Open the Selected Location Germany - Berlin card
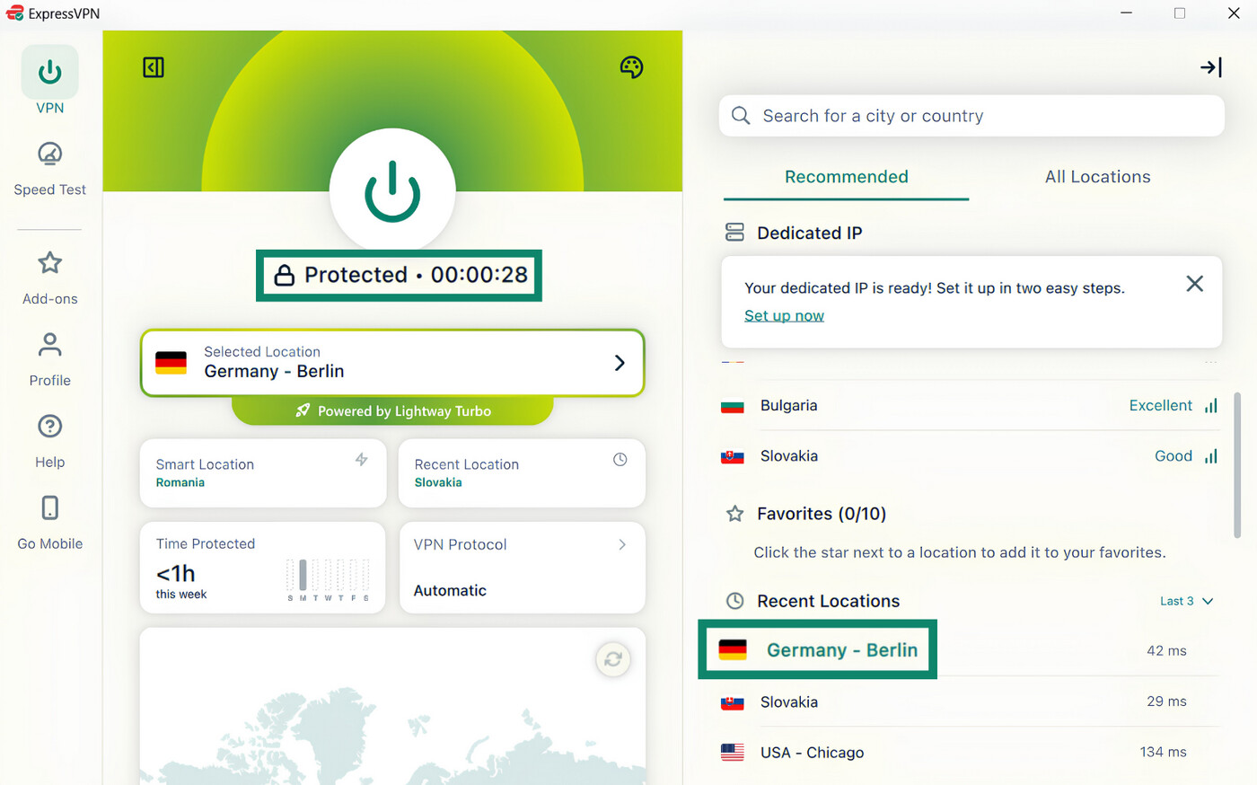The width and height of the screenshot is (1257, 785). 392,363
